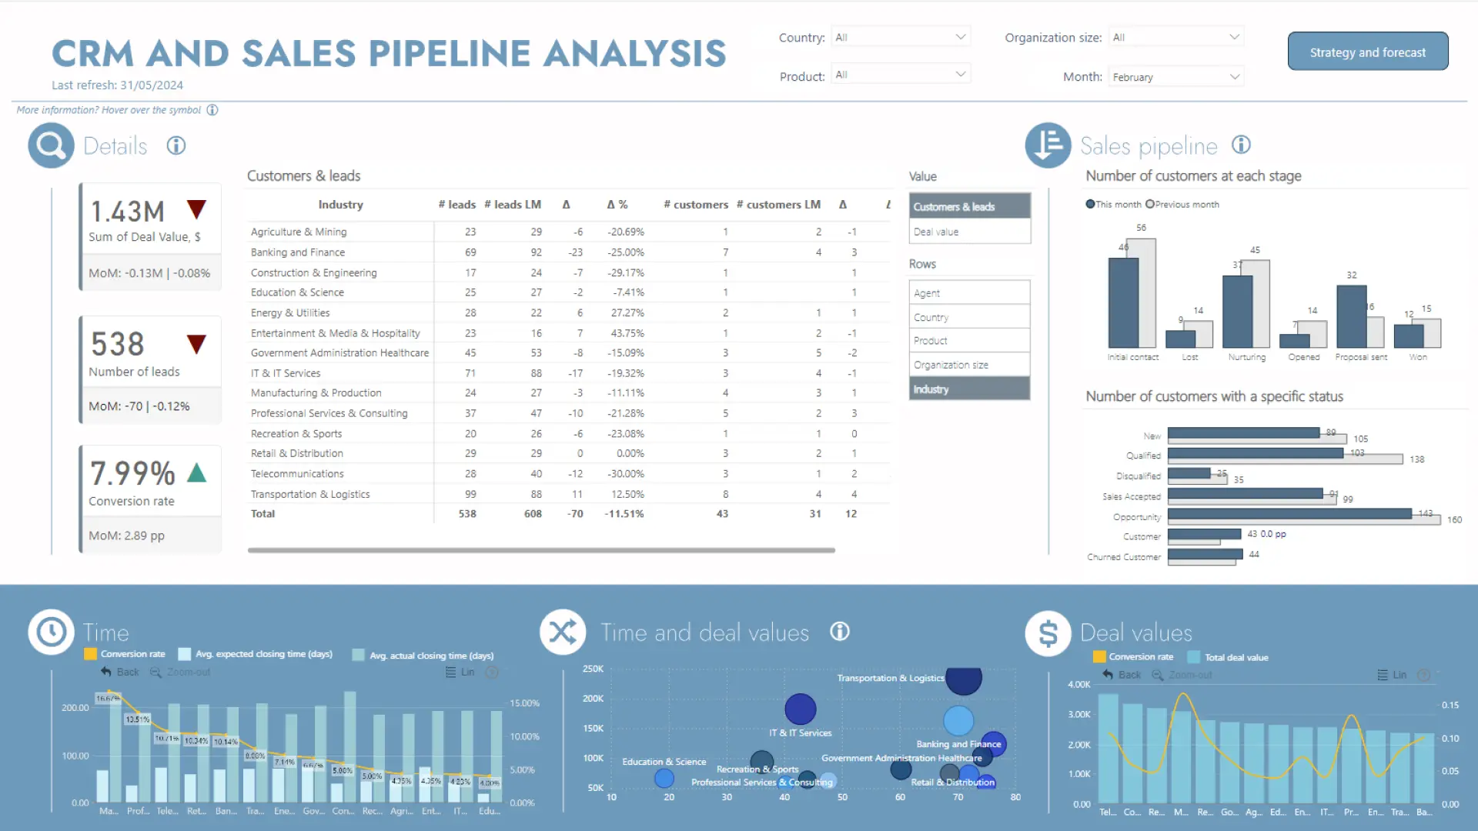Click the info icon beside Details
The image size is (1478, 831).
[x=176, y=145]
